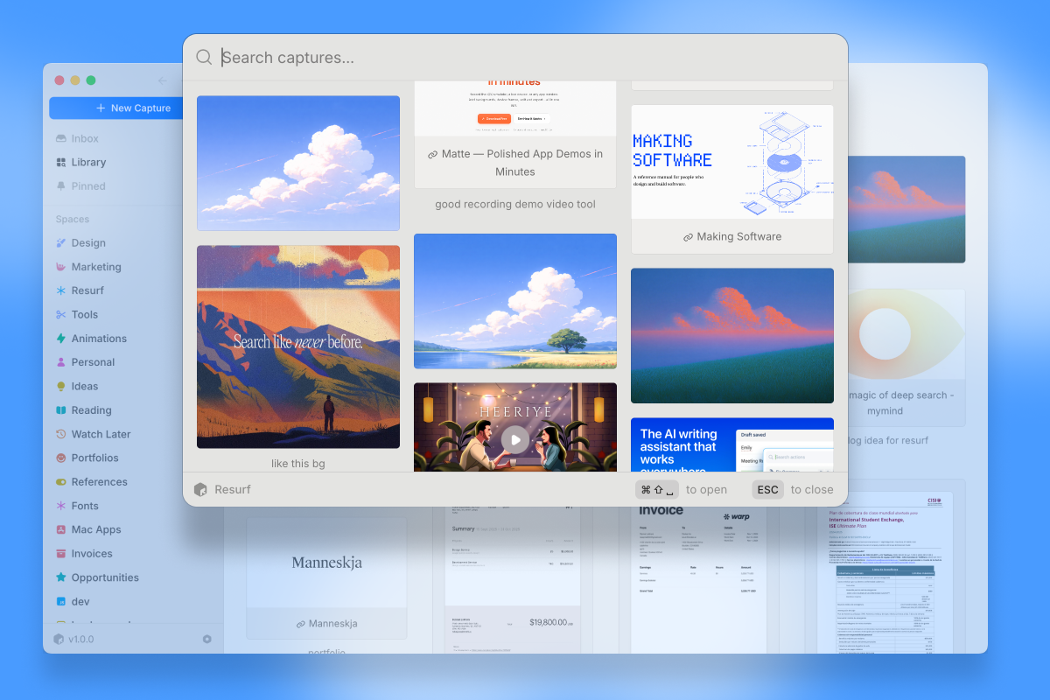Click the back arrow in the title bar
This screenshot has height=700, width=1050.
(162, 80)
